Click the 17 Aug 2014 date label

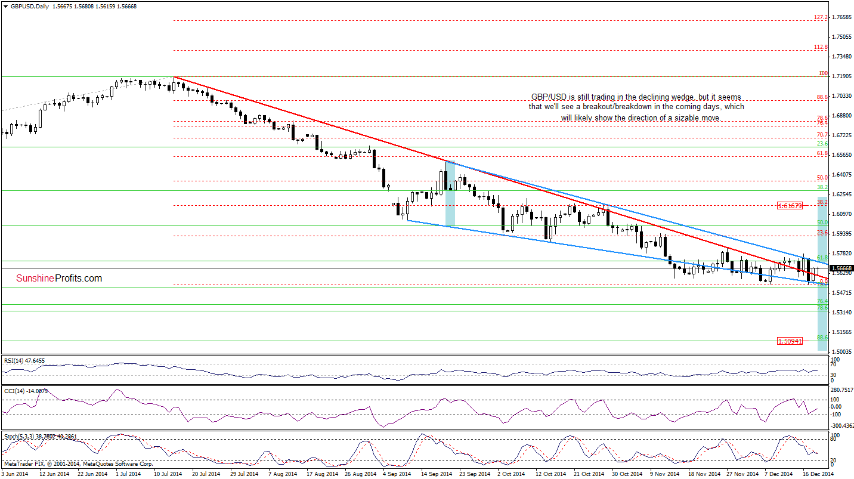(x=322, y=474)
